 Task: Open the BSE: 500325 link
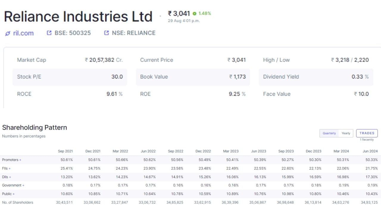point(73,33)
